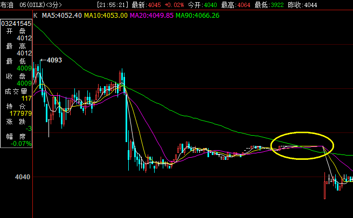
Task: Click the 布油 instrument name in header
Action: tap(7, 5)
